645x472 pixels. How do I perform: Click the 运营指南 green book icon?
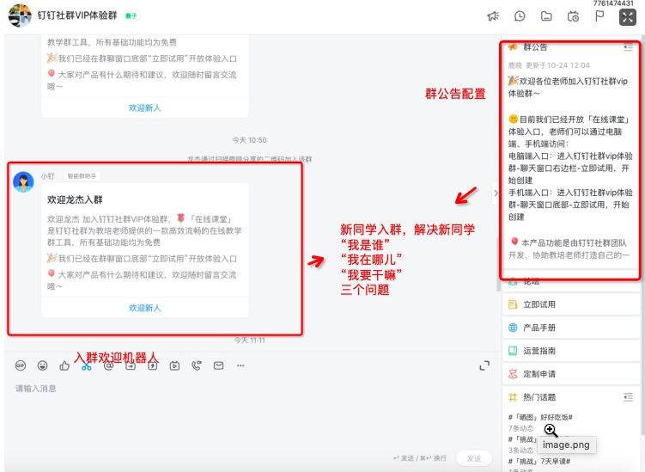[513, 351]
